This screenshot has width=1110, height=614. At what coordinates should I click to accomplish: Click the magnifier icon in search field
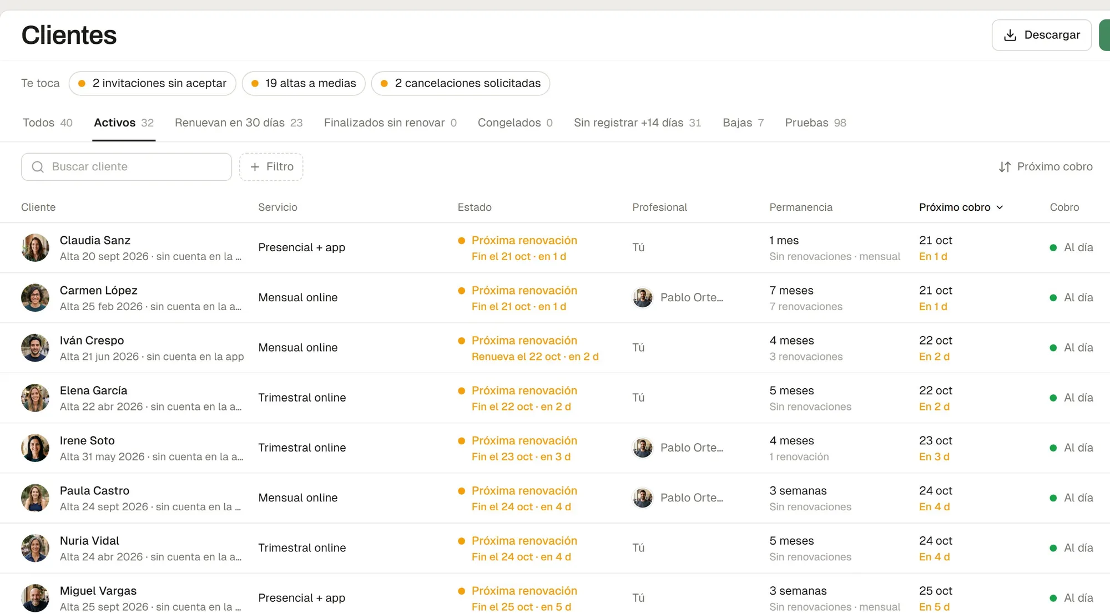(x=38, y=167)
